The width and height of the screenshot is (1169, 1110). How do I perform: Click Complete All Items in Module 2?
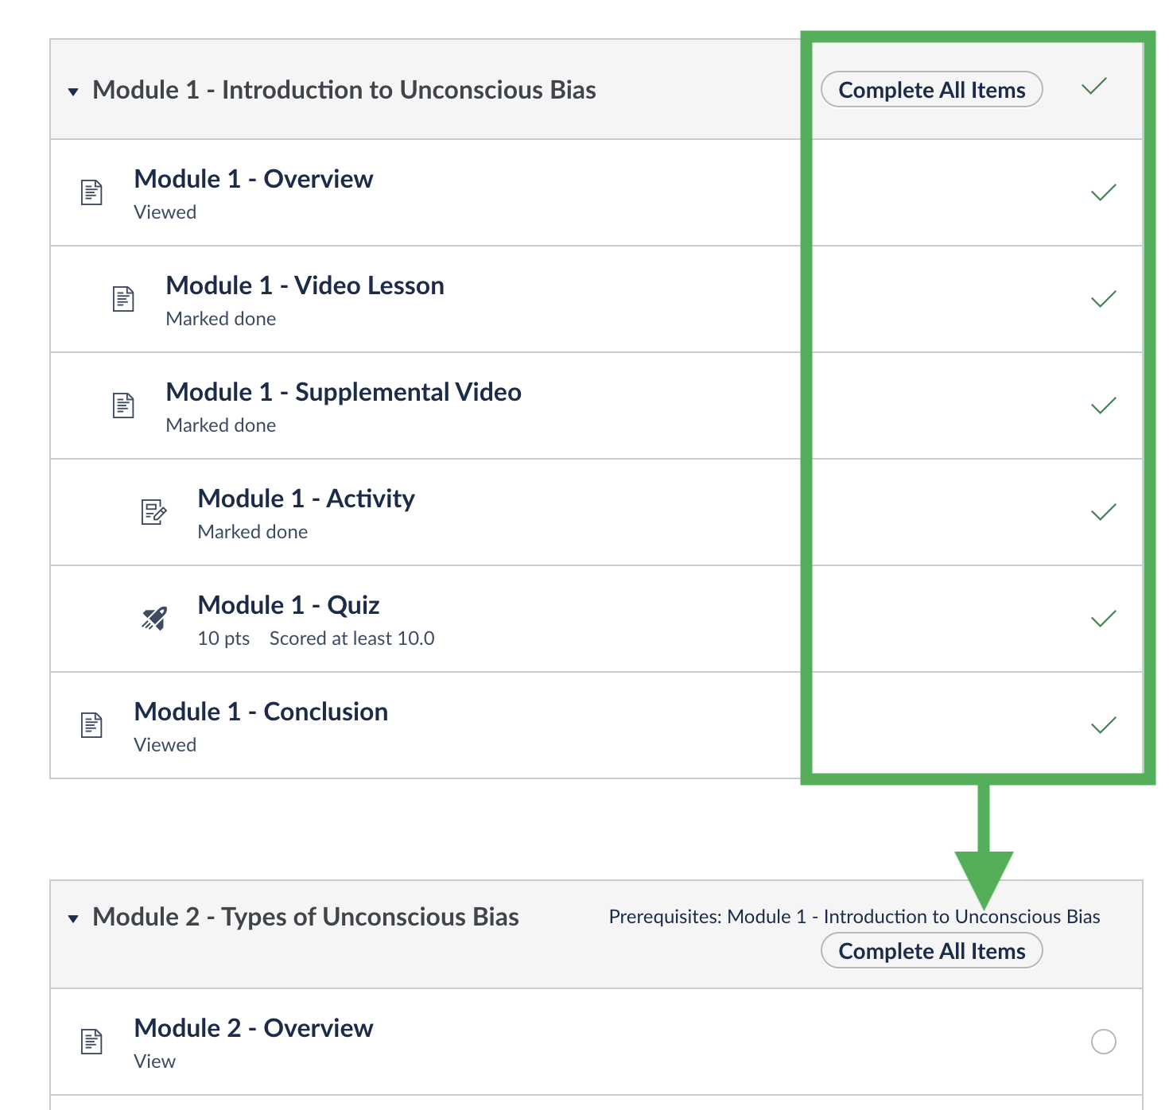(x=932, y=950)
